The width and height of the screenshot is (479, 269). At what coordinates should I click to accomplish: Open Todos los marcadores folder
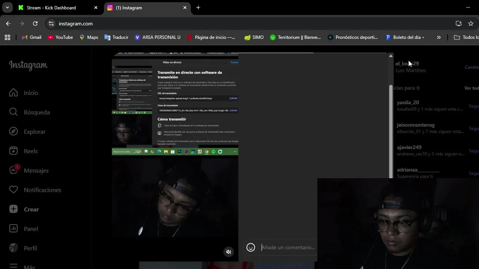click(x=466, y=37)
